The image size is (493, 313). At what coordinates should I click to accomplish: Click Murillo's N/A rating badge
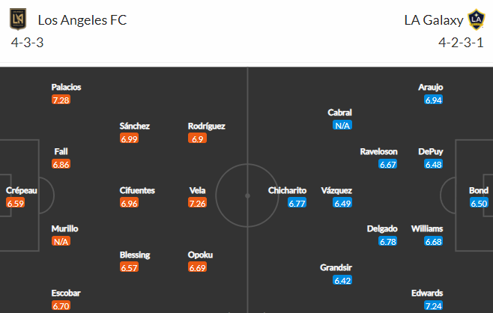click(61, 241)
